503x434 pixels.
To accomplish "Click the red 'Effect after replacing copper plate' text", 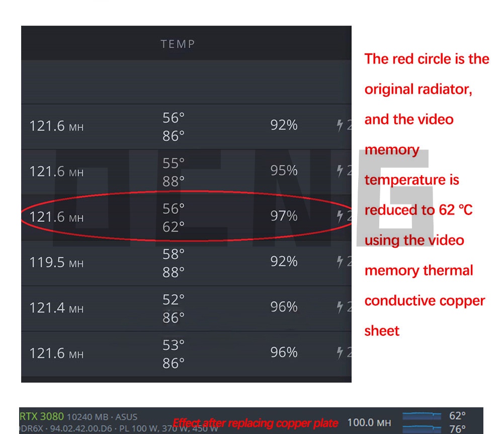I will [256, 423].
